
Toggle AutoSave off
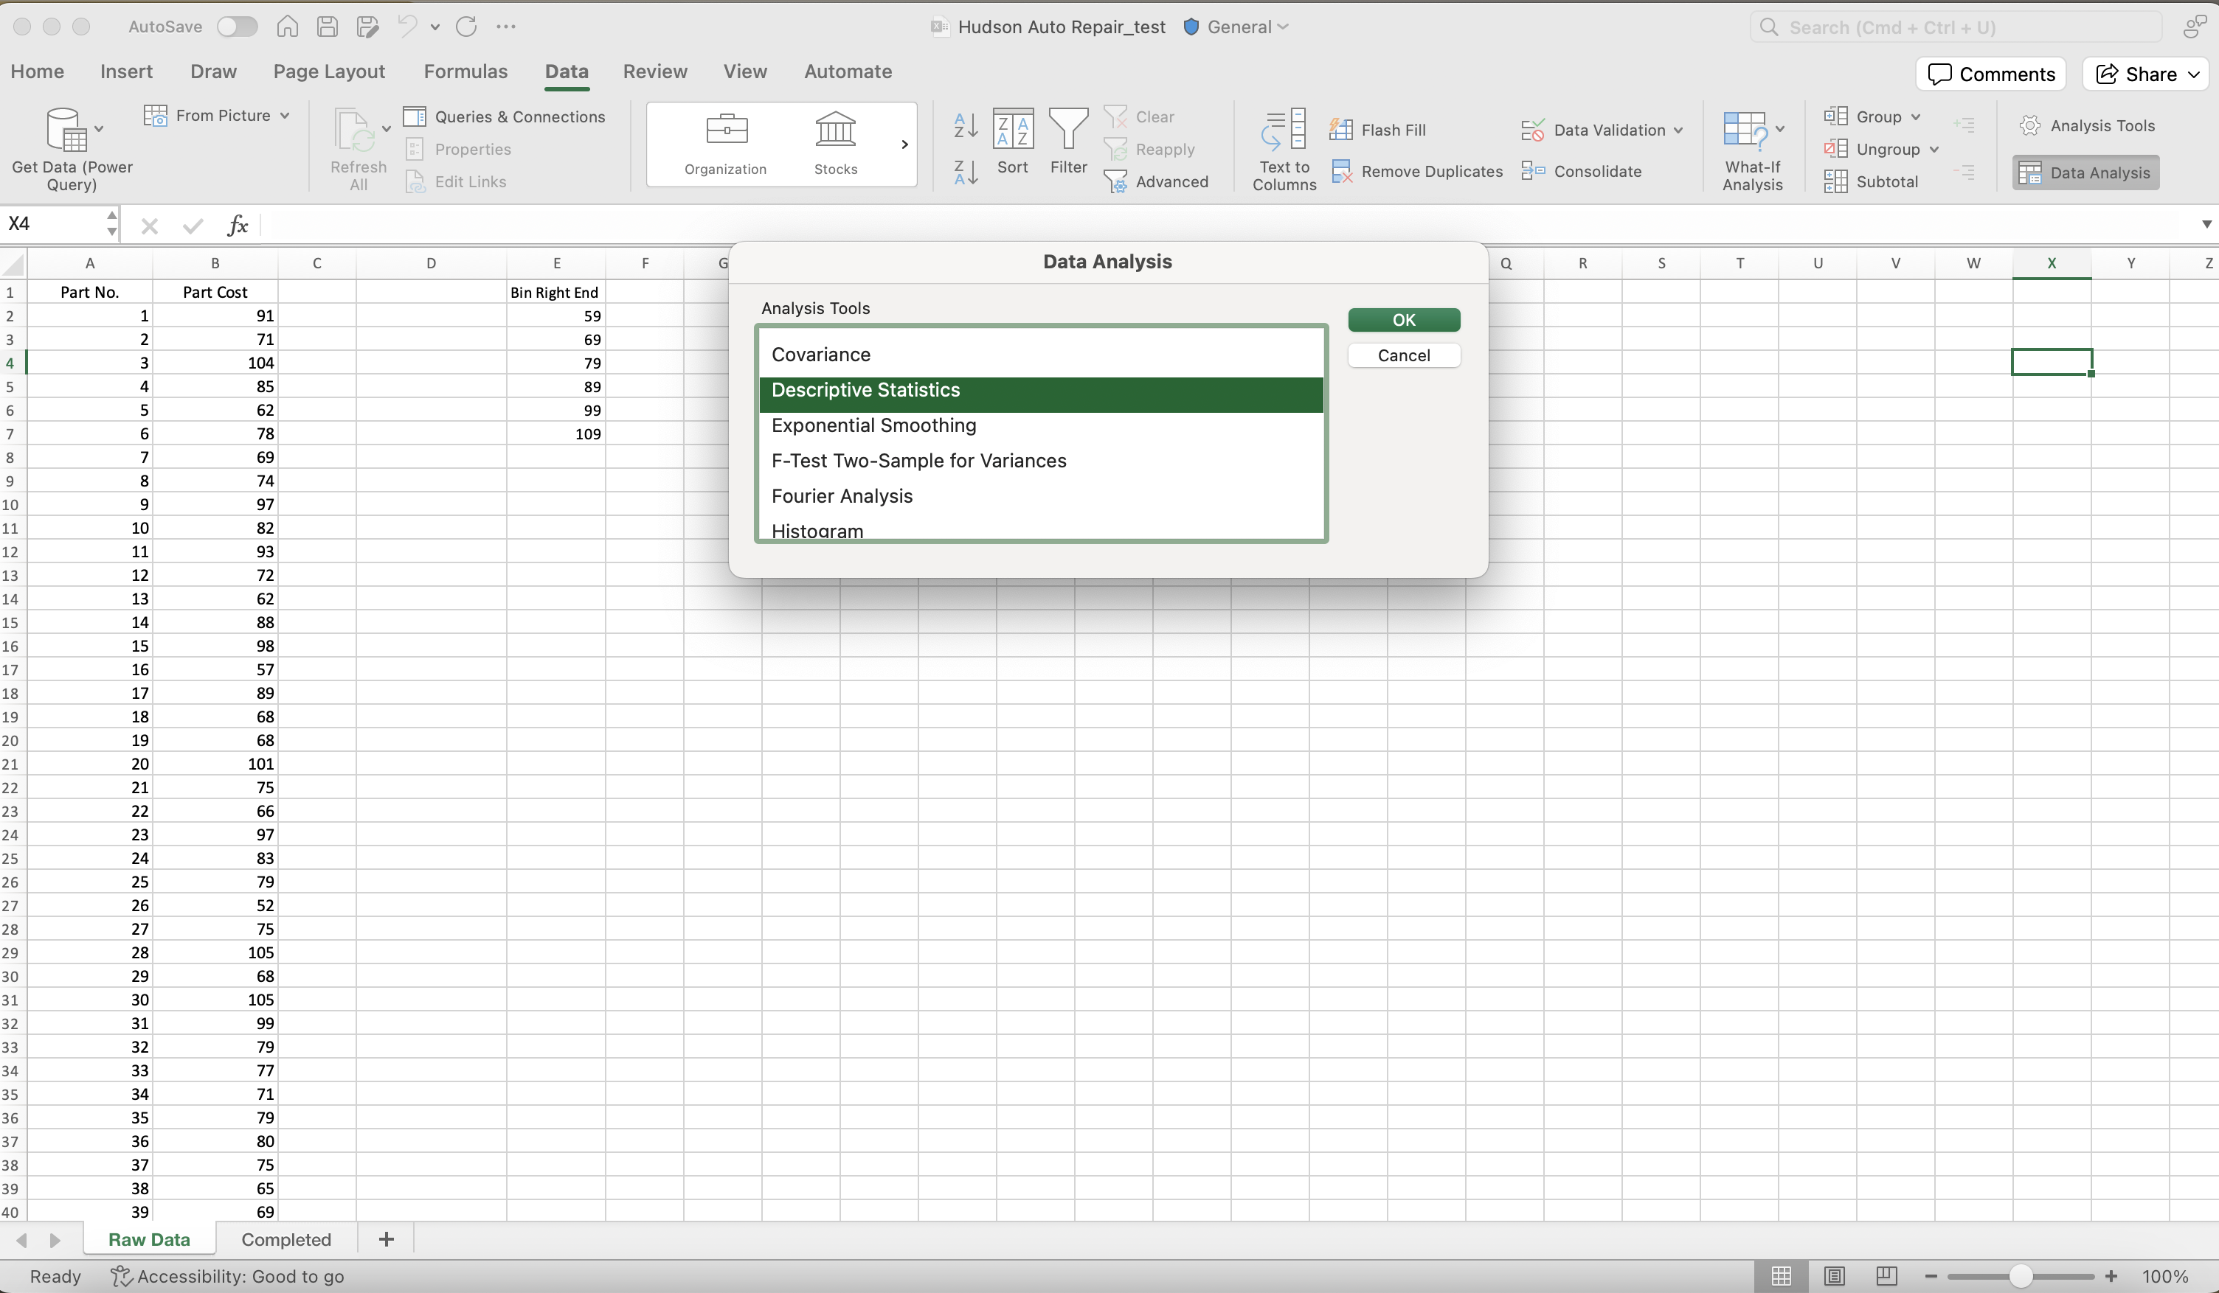236,27
